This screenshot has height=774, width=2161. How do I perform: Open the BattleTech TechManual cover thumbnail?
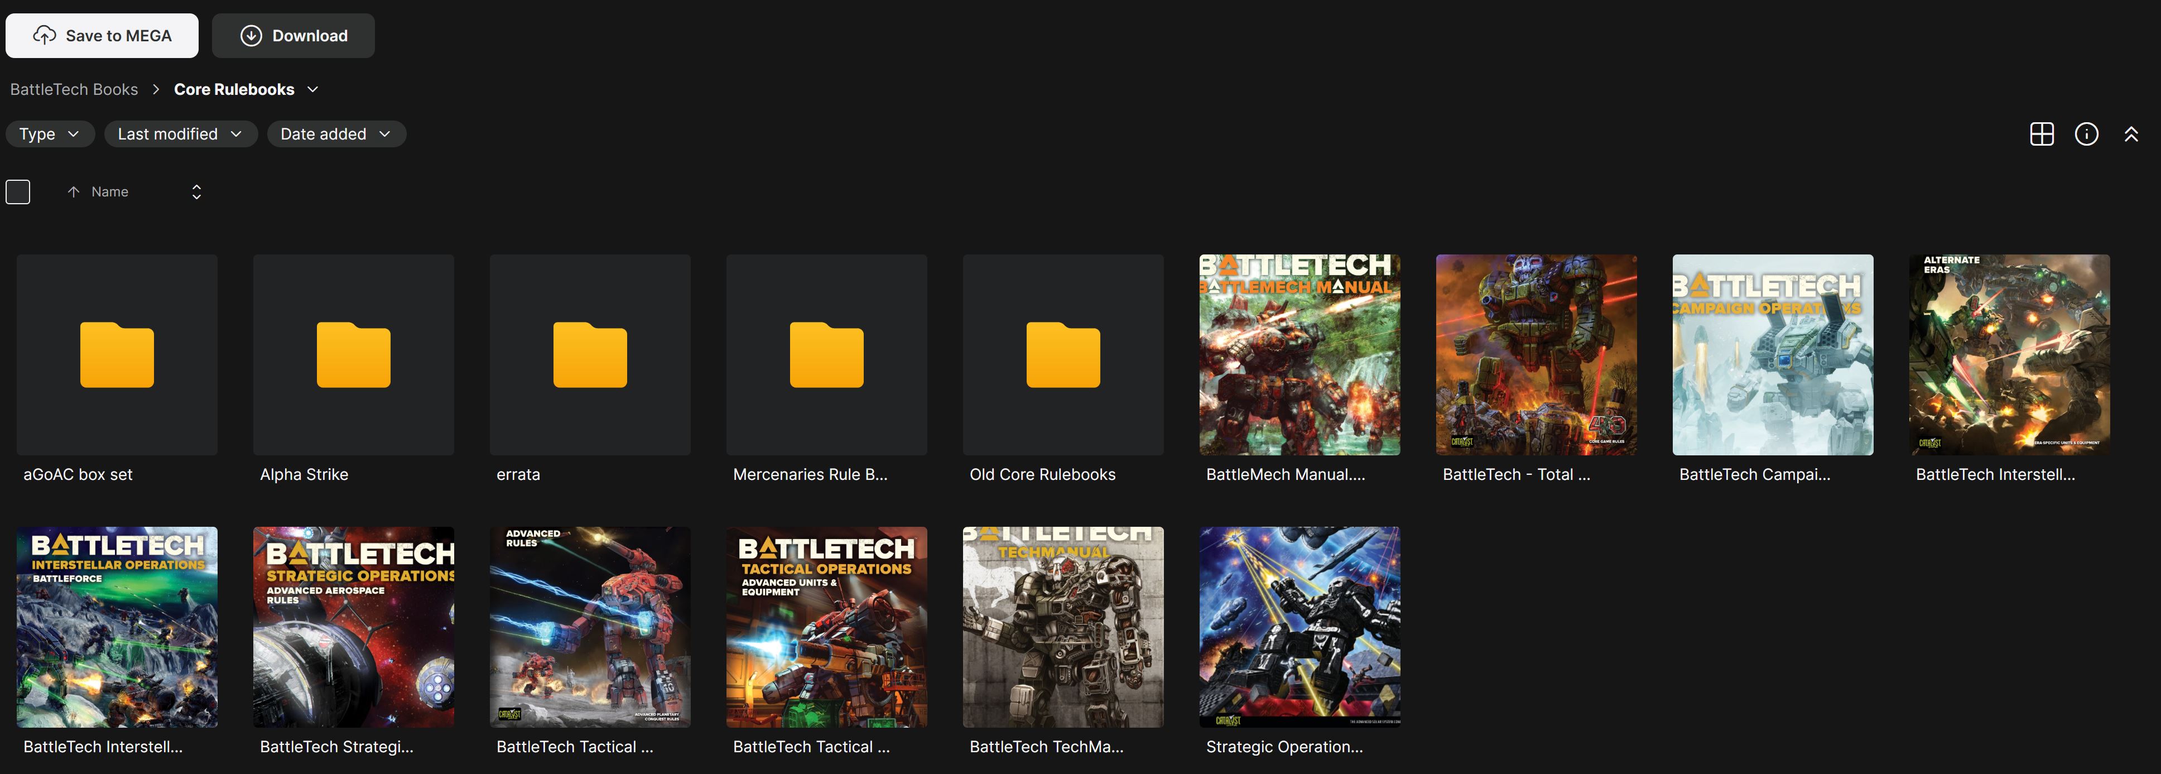1063,627
